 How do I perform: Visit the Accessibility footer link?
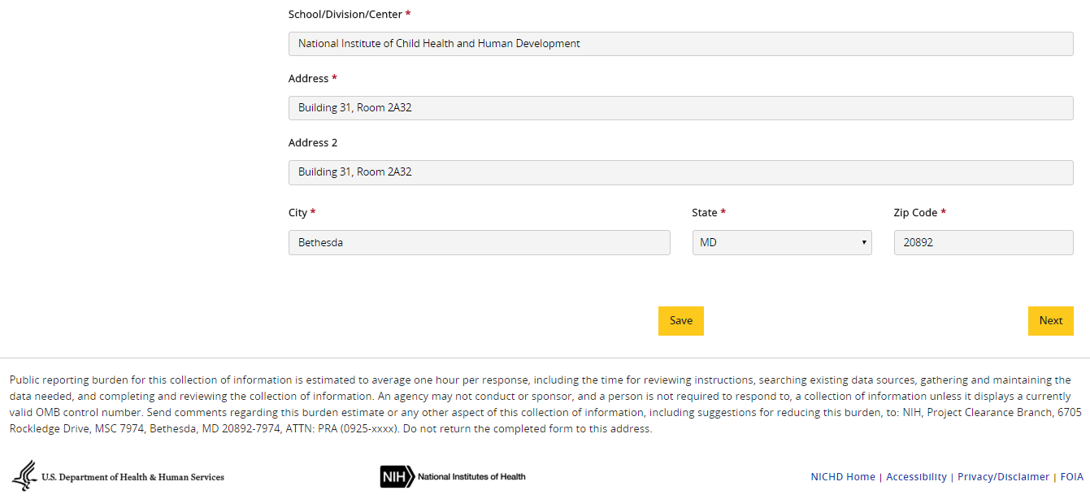tap(916, 477)
